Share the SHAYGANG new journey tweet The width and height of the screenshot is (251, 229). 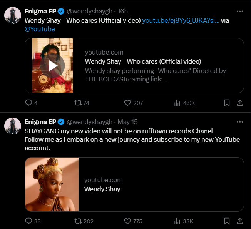(x=239, y=221)
